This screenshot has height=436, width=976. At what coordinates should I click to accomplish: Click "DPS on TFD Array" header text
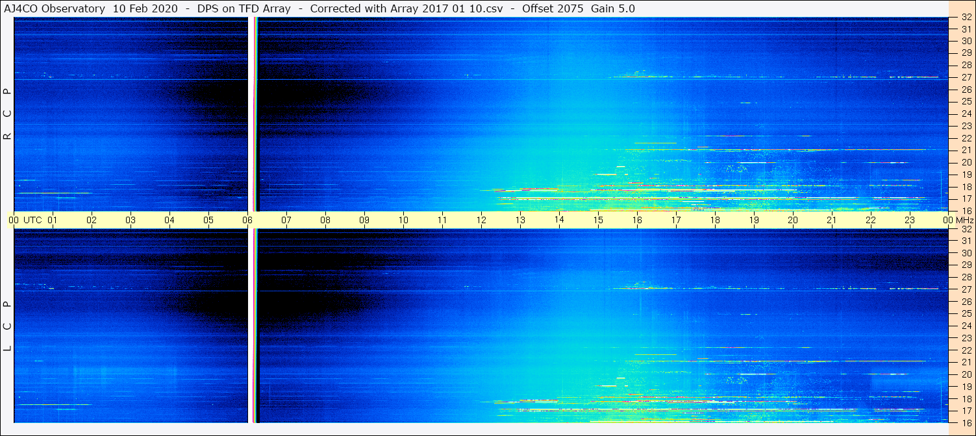244,9
